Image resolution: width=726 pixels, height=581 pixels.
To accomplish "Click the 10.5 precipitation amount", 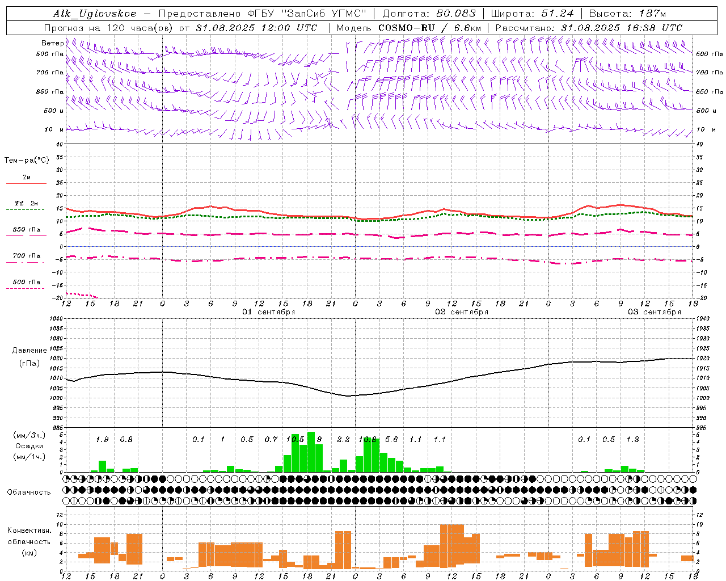I will (295, 439).
